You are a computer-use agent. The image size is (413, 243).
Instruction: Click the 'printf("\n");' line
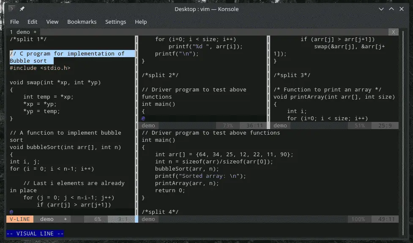pos(177,54)
